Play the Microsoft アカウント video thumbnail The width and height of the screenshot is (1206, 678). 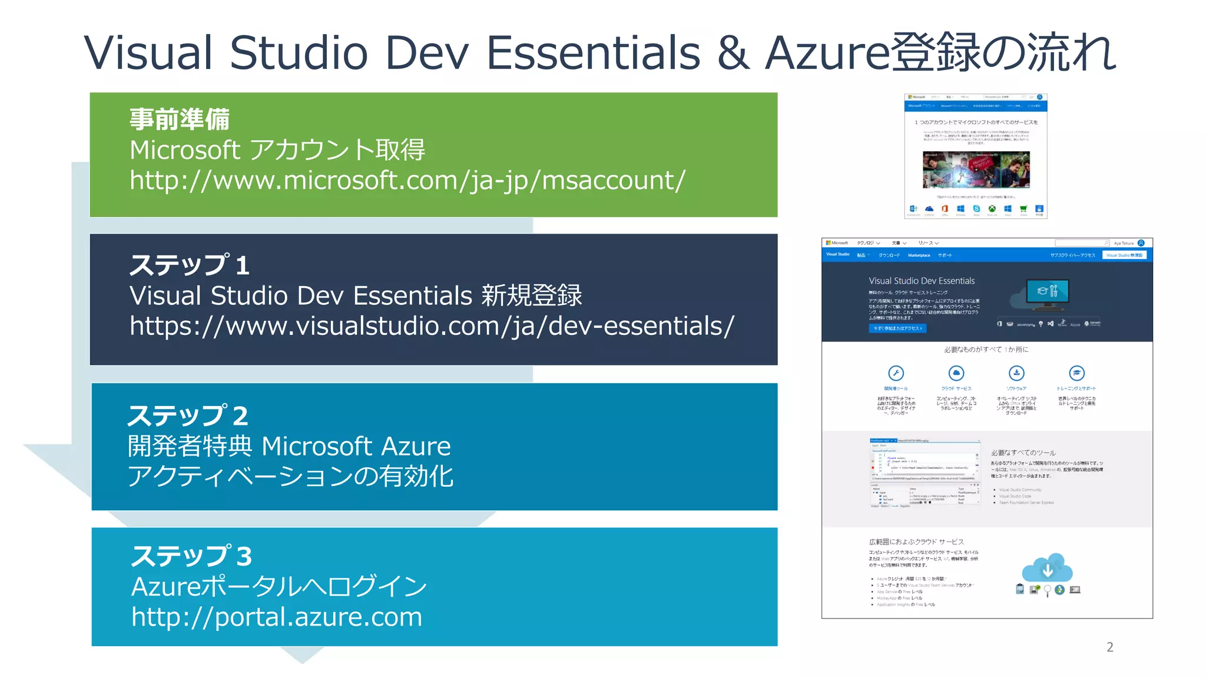click(x=976, y=169)
